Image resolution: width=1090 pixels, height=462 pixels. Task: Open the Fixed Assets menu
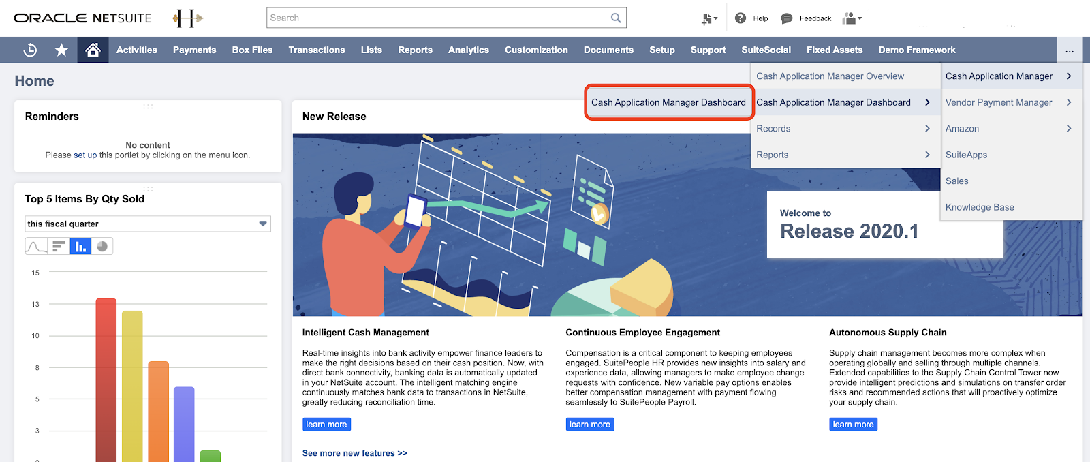point(835,50)
